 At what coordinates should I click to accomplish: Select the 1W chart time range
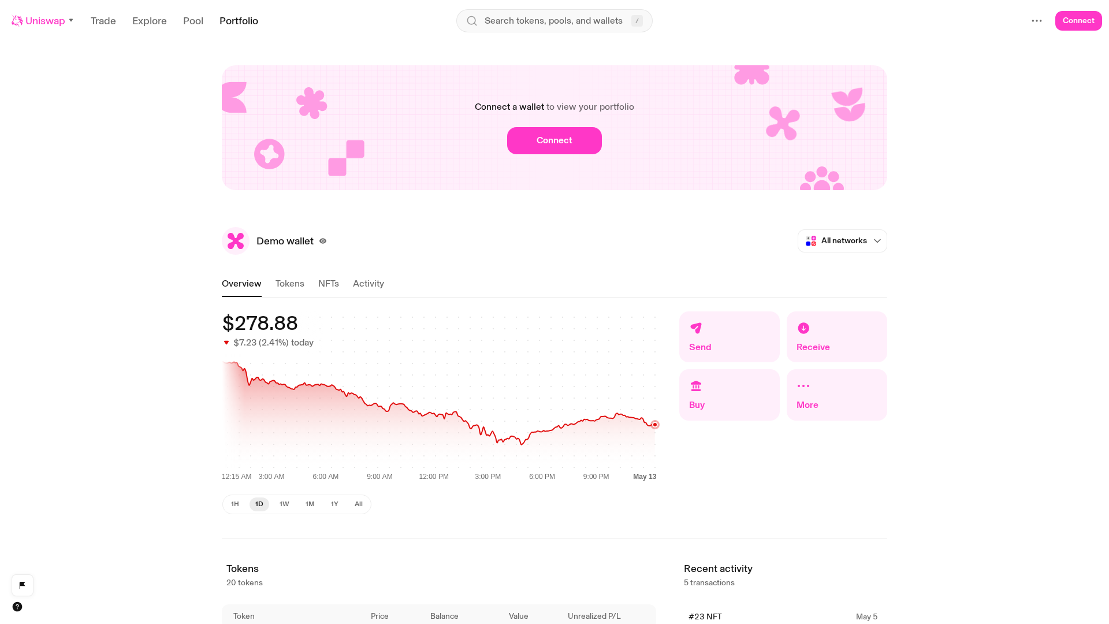(284, 504)
